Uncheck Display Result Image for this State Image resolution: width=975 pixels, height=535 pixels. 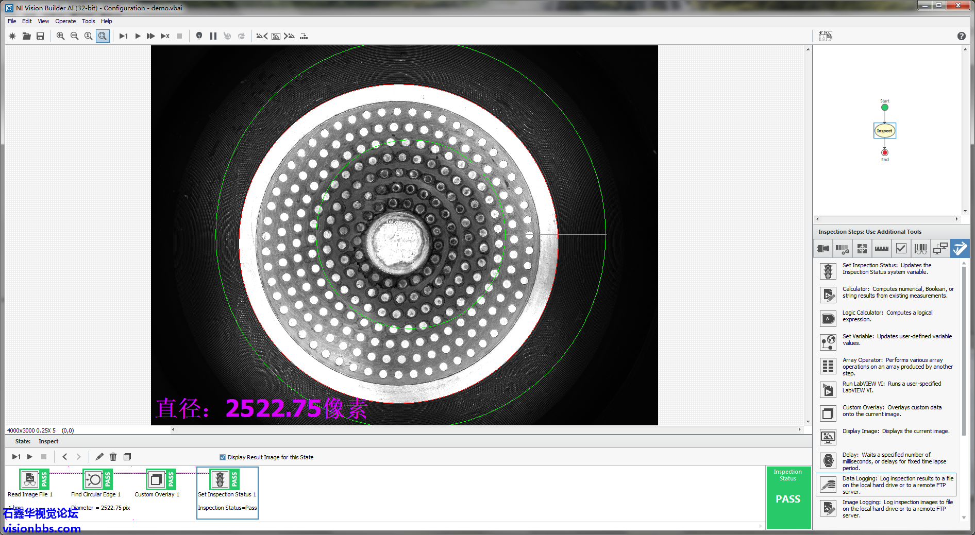[223, 457]
